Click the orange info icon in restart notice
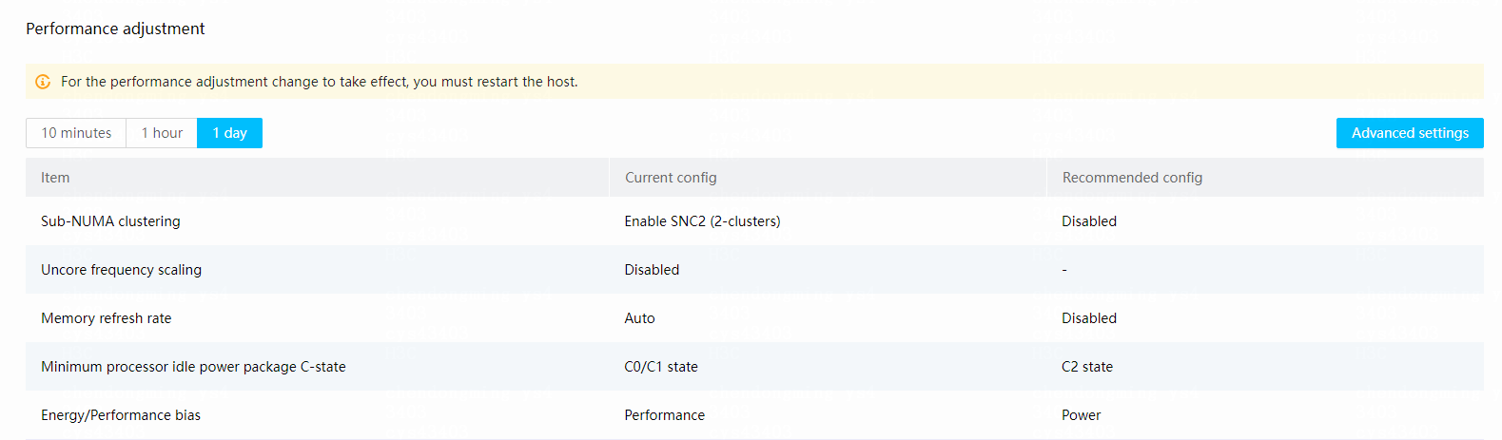Screen dimensions: 1502x440 tap(43, 82)
